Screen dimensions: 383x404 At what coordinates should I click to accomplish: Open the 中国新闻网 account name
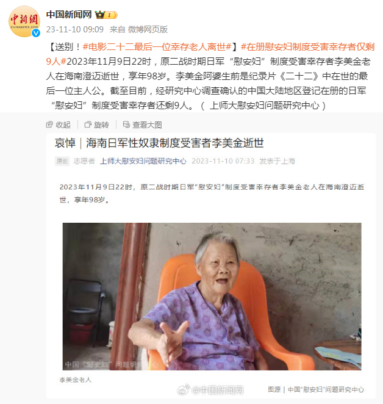coord(69,15)
